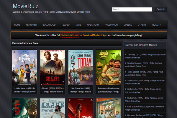
Task: Click arrow icon beside Enai Sudum Pani
Action: coord(125,106)
